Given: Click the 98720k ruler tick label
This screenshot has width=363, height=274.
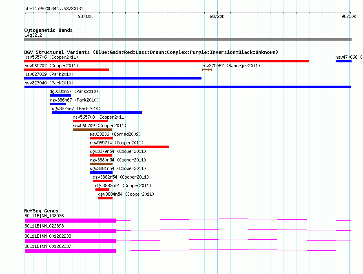Looking at the screenshot, I should tap(217, 16).
